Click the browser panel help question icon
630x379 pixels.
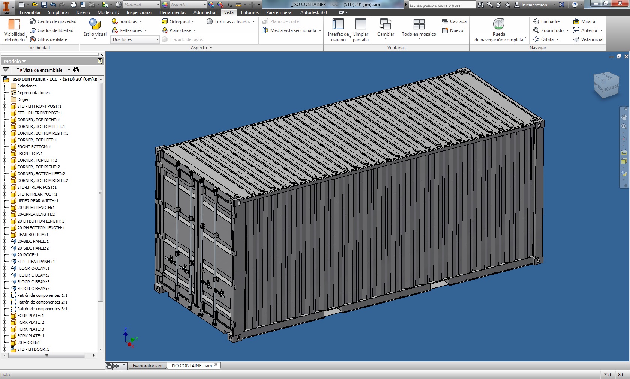[100, 61]
